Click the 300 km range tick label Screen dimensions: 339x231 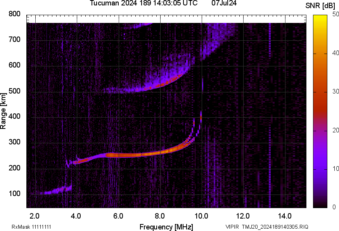point(14,142)
